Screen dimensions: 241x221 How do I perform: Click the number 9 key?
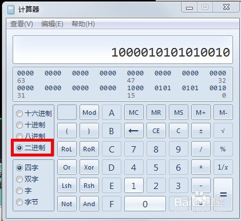179,149
